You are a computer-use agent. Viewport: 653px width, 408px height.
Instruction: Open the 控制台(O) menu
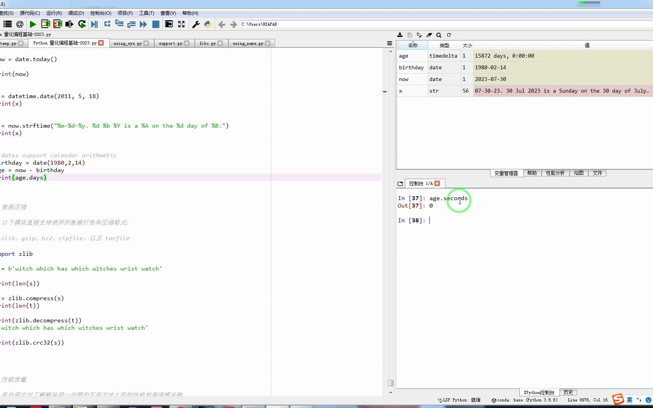point(101,13)
